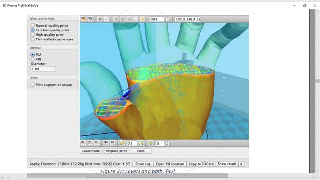Click the rotate icon left of rotation field

click(x=150, y=143)
